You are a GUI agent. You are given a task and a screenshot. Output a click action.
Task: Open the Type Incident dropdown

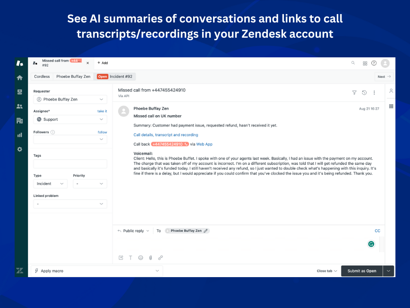pos(50,184)
